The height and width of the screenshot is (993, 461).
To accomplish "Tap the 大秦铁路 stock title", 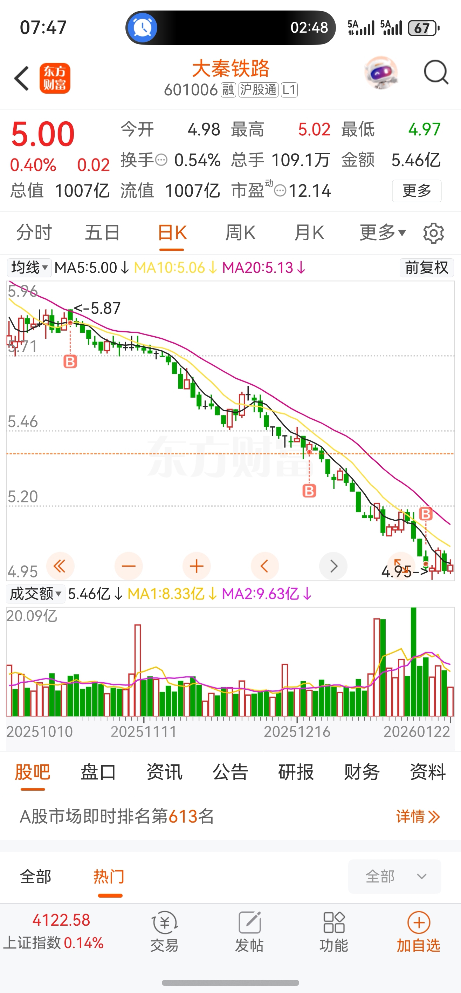I will [x=231, y=69].
